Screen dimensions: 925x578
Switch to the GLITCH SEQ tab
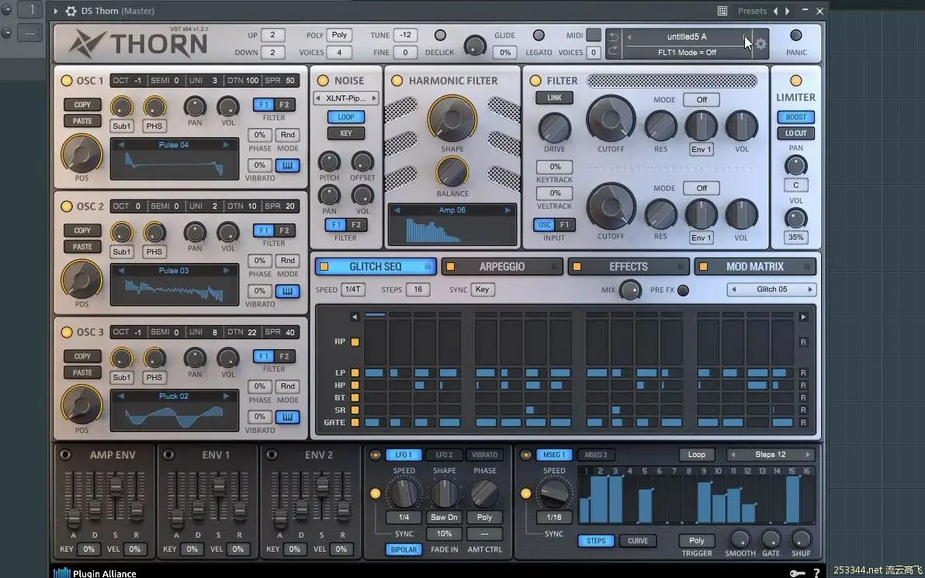tap(375, 267)
